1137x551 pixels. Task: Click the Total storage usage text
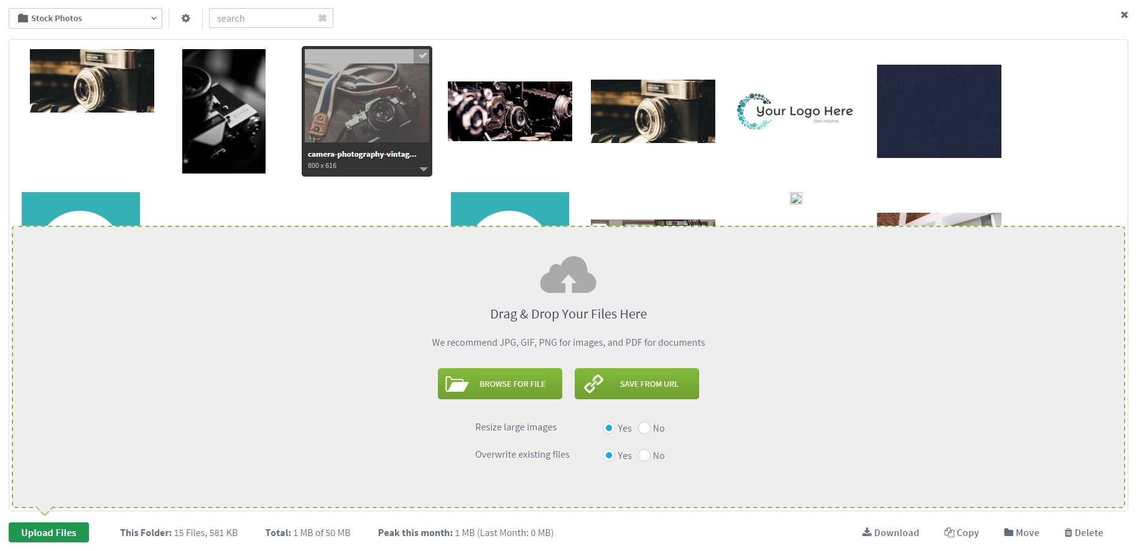click(308, 532)
